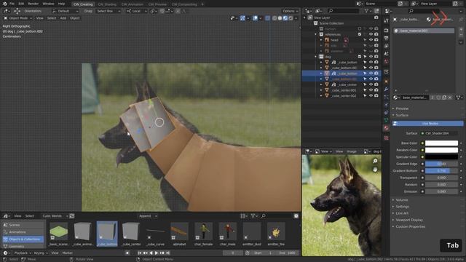This screenshot has height=262, width=466.
Task: Click the transform pivot point icon
Action: (x=154, y=11)
